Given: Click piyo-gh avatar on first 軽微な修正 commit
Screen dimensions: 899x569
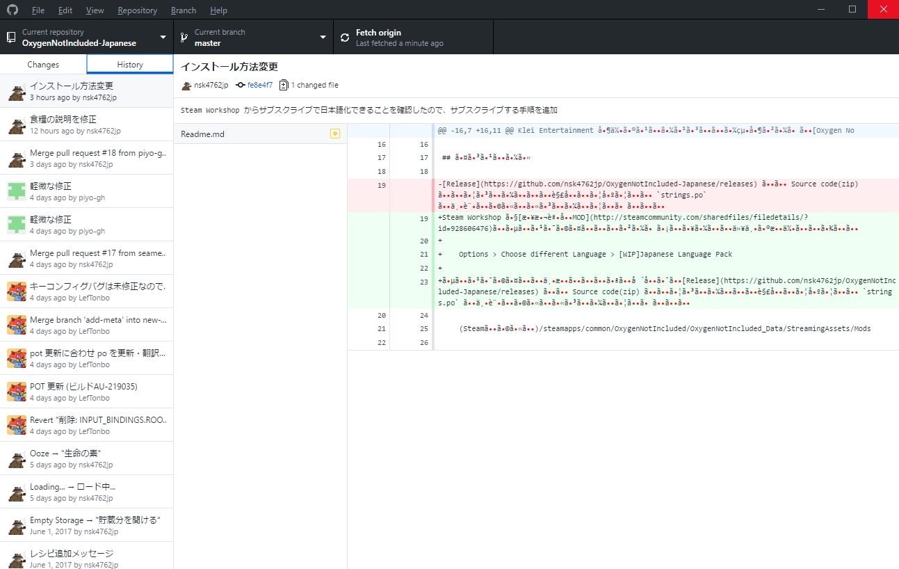Looking at the screenshot, I should [x=17, y=191].
